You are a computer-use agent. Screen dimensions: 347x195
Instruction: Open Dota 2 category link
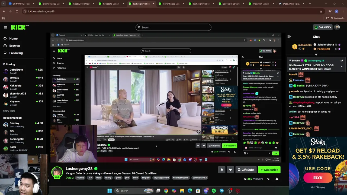(x=70, y=178)
